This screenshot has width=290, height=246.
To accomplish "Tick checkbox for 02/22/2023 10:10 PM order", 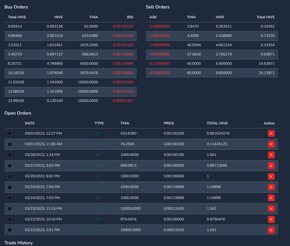I will 10,219.
